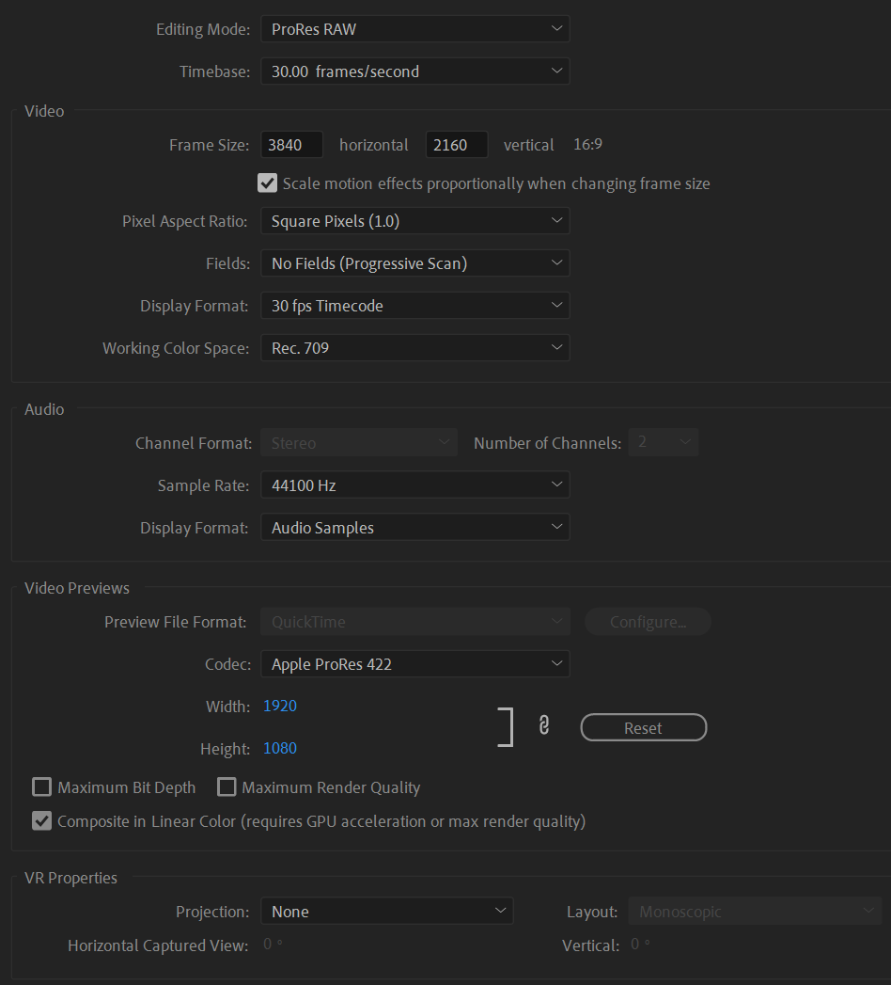Open the video Display Format dropdown

point(415,305)
